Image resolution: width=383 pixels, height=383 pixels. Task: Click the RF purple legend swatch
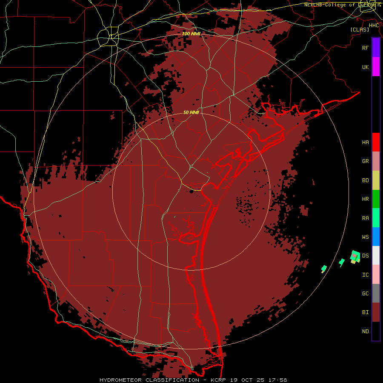[x=376, y=48]
